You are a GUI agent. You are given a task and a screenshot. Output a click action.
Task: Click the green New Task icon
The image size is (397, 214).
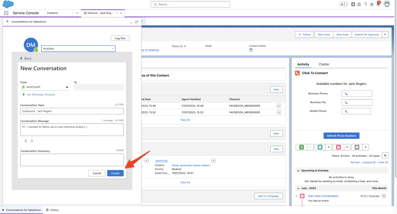click(302, 147)
